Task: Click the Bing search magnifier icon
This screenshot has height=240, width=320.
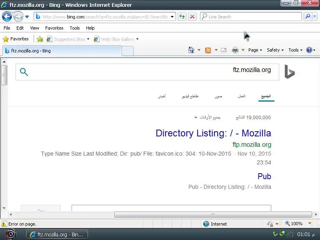Action: coord(24,72)
